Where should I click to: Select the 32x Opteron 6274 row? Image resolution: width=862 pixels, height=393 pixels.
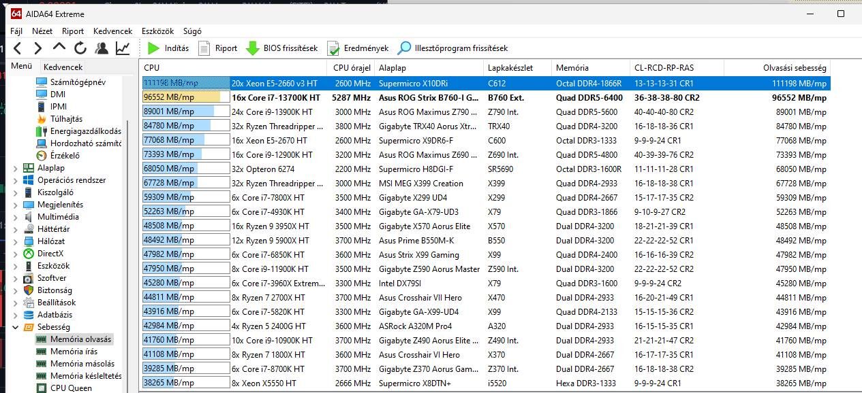pyautogui.click(x=485, y=169)
